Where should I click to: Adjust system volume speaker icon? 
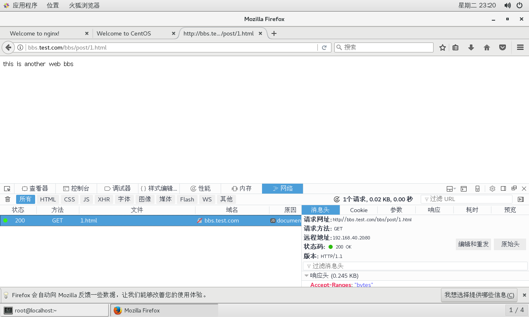[x=508, y=5]
